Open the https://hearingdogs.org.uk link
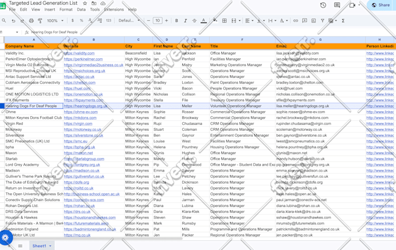This screenshot has width=396, height=250. (86, 106)
